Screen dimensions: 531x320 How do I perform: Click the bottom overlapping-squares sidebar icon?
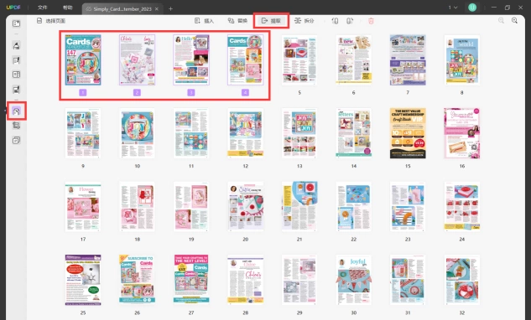16,140
